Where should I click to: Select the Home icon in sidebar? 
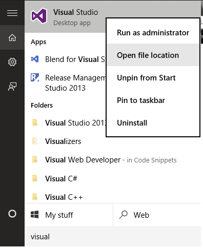pos(12,37)
